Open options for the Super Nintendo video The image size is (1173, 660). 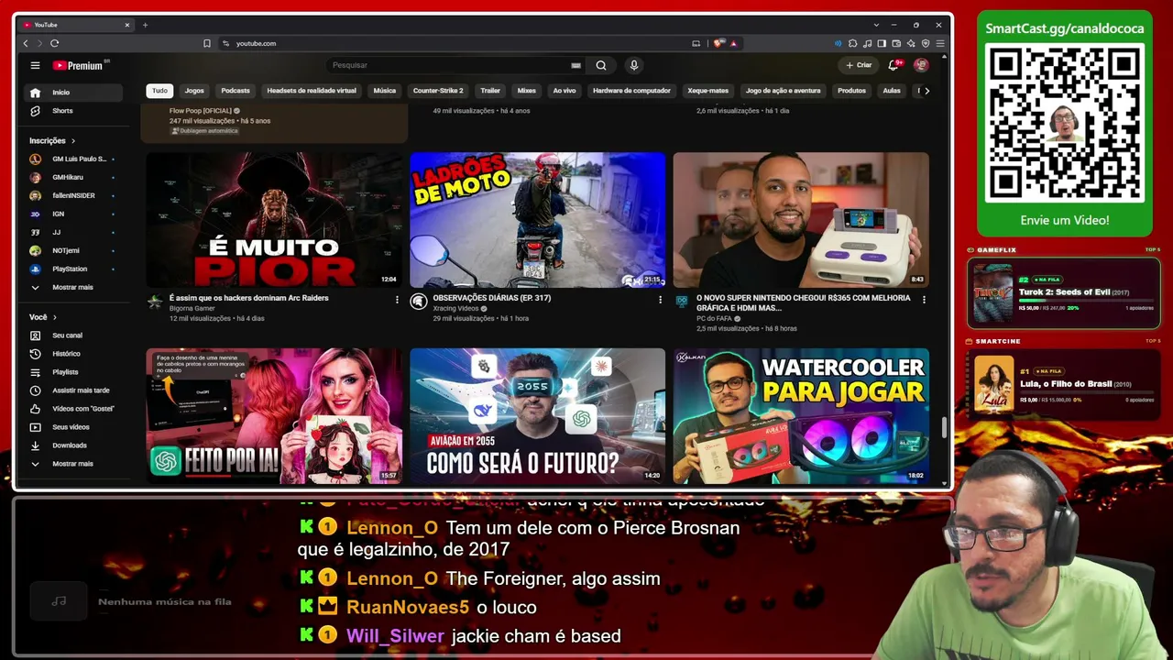(924, 300)
